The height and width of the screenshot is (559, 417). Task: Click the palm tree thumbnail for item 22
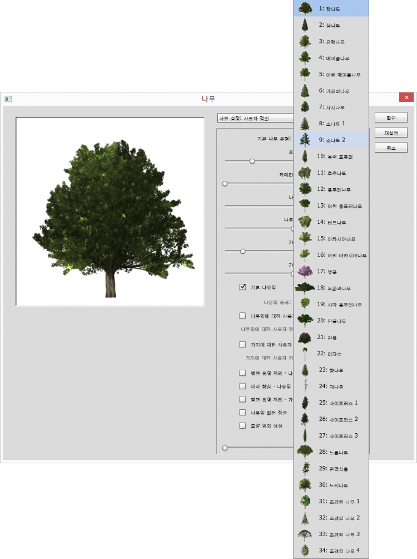pos(304,352)
